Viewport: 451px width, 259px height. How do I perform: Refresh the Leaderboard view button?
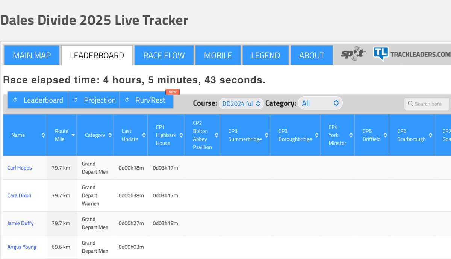tap(38, 100)
